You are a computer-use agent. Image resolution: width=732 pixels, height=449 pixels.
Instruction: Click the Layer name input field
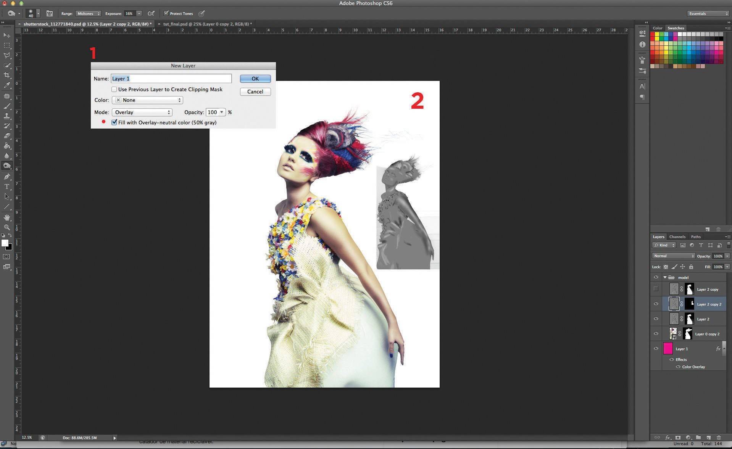coord(171,79)
